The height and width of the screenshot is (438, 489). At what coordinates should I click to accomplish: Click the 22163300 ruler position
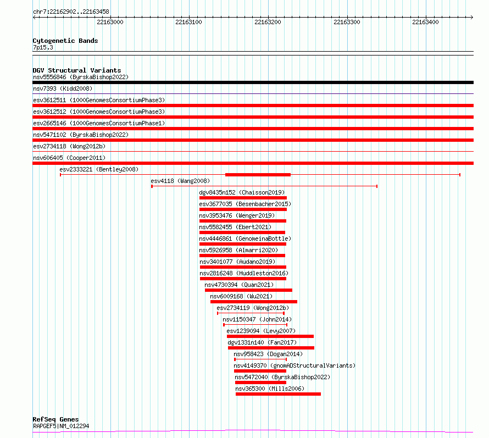click(347, 22)
